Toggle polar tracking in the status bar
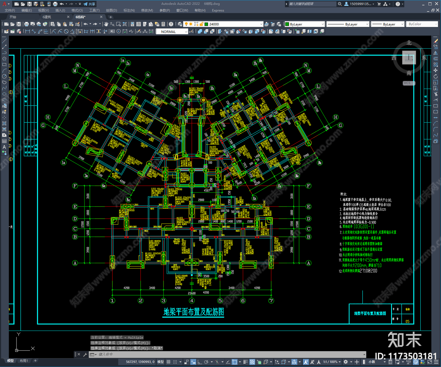The image size is (441, 367). coord(206,362)
